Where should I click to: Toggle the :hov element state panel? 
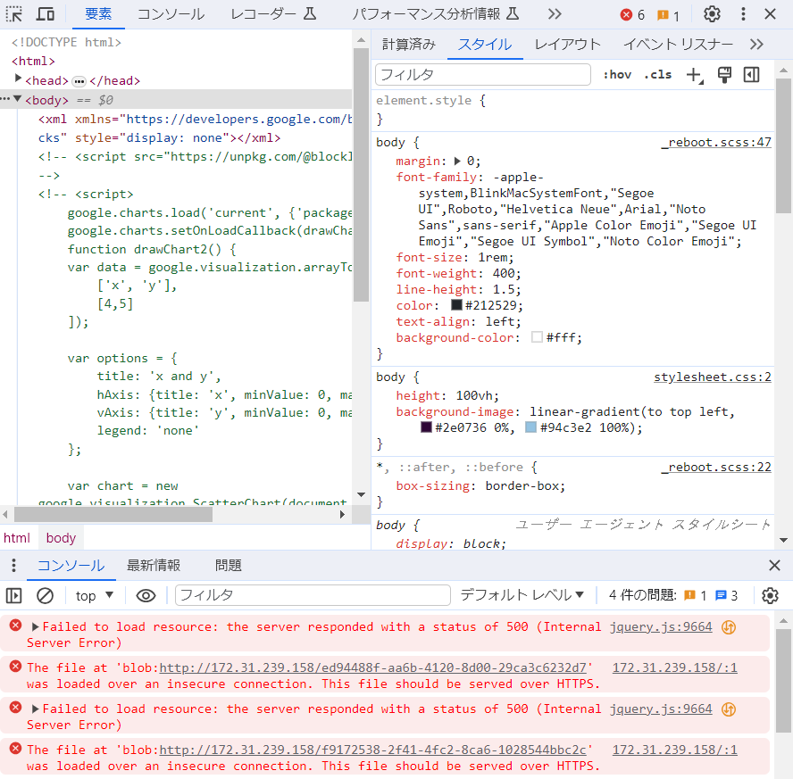coord(617,75)
